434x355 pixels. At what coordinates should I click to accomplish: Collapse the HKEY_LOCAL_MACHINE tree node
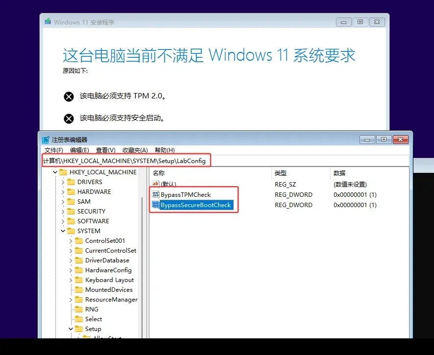55,172
